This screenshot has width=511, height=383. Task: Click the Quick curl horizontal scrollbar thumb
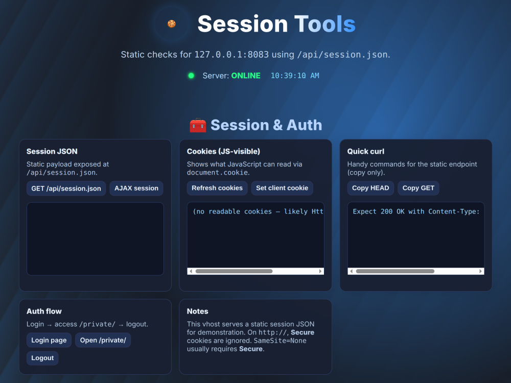[x=395, y=271]
